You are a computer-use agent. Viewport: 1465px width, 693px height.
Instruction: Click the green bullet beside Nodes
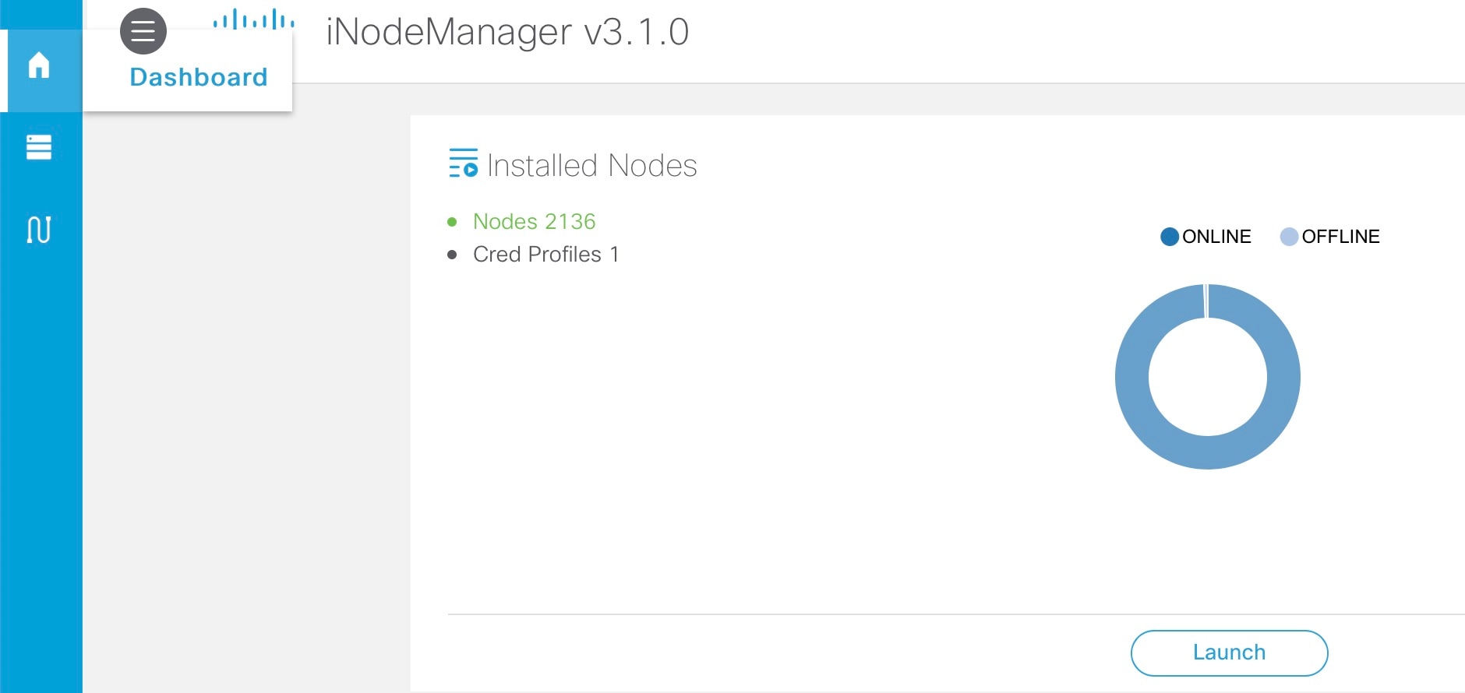(x=452, y=223)
